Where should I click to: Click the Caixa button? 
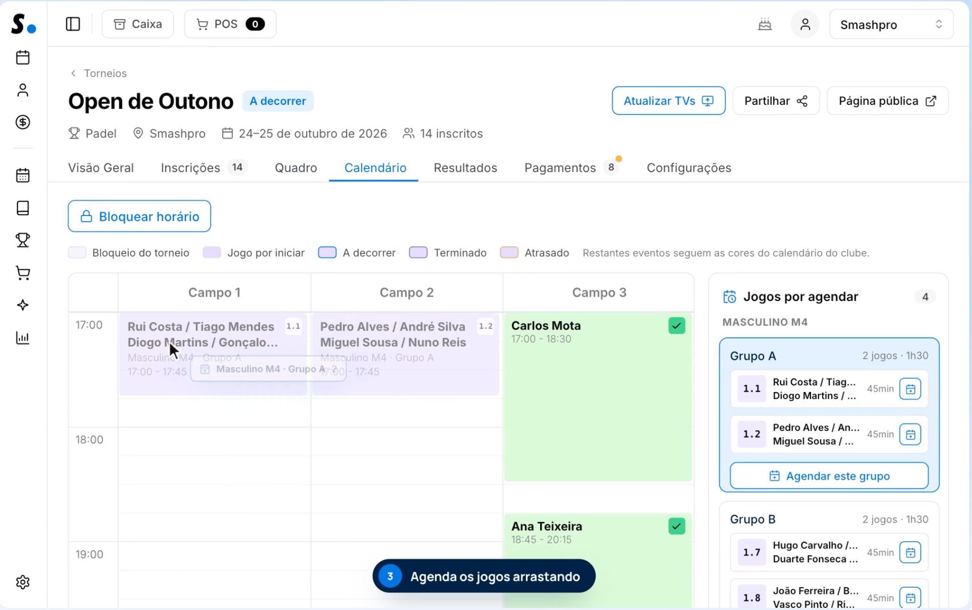coord(138,24)
